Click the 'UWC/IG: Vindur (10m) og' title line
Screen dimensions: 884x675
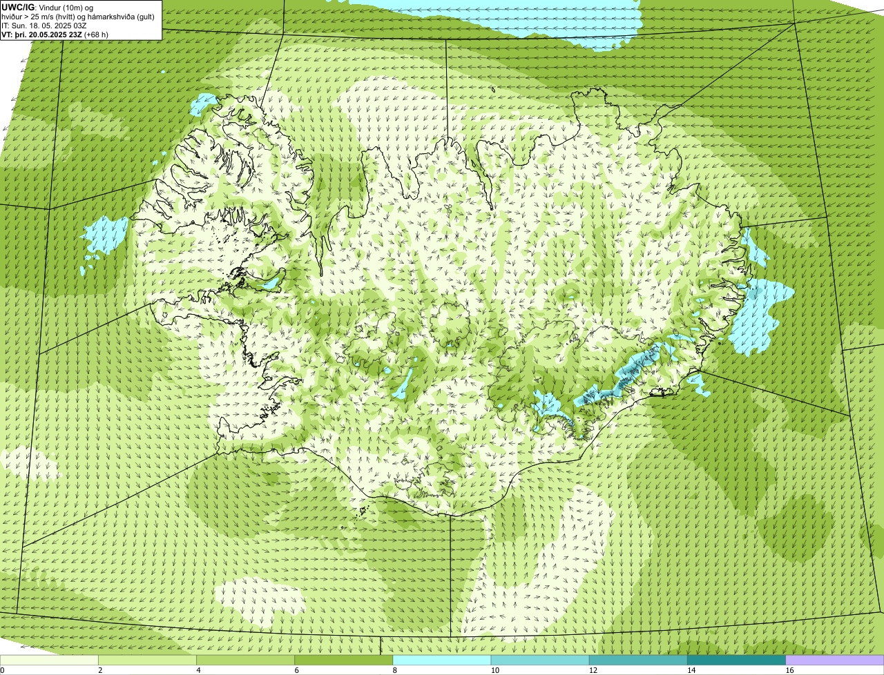[x=48, y=7]
